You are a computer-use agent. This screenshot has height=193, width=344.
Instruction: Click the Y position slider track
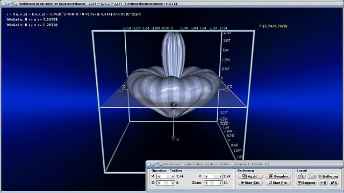213,176
